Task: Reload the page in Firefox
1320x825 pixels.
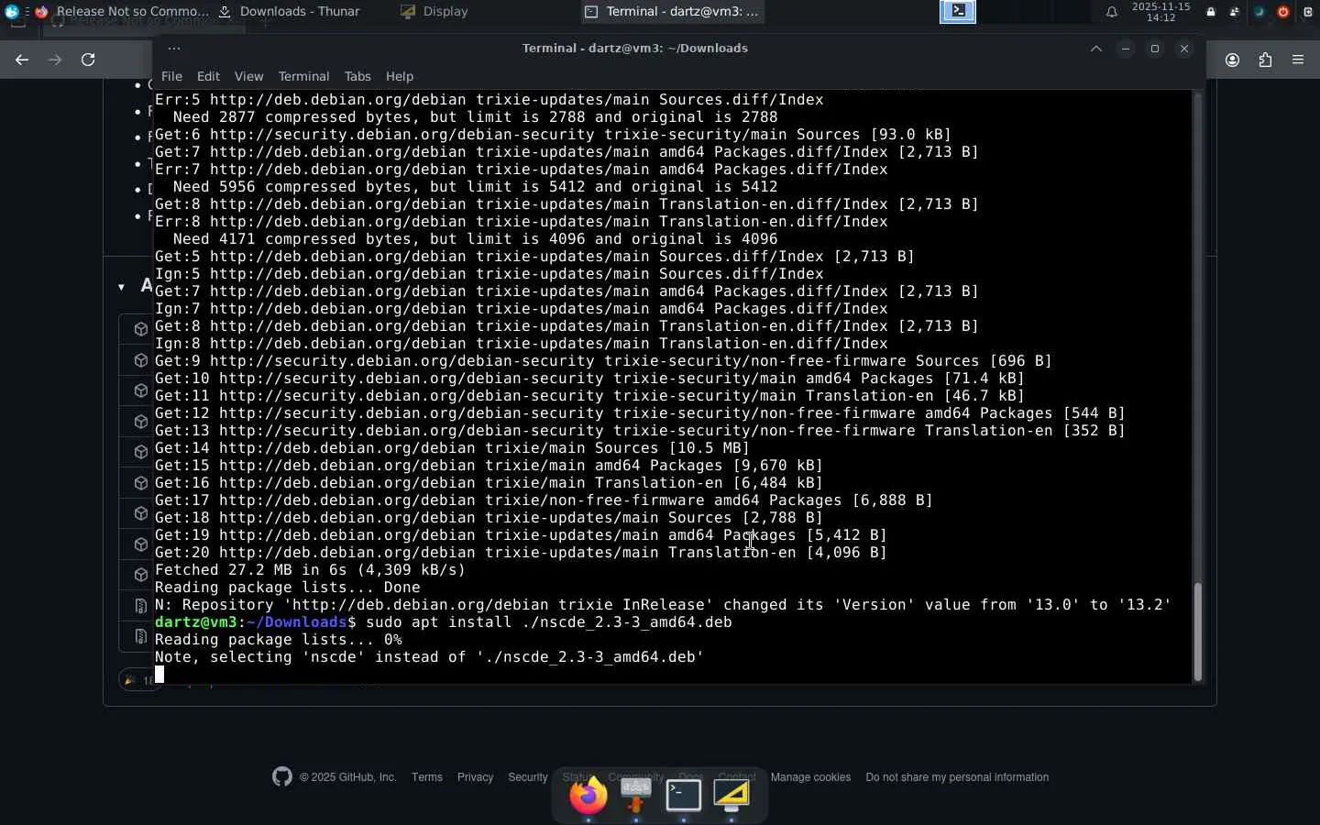Action: click(88, 60)
